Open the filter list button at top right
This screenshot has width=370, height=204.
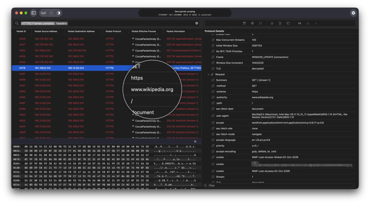click(353, 13)
